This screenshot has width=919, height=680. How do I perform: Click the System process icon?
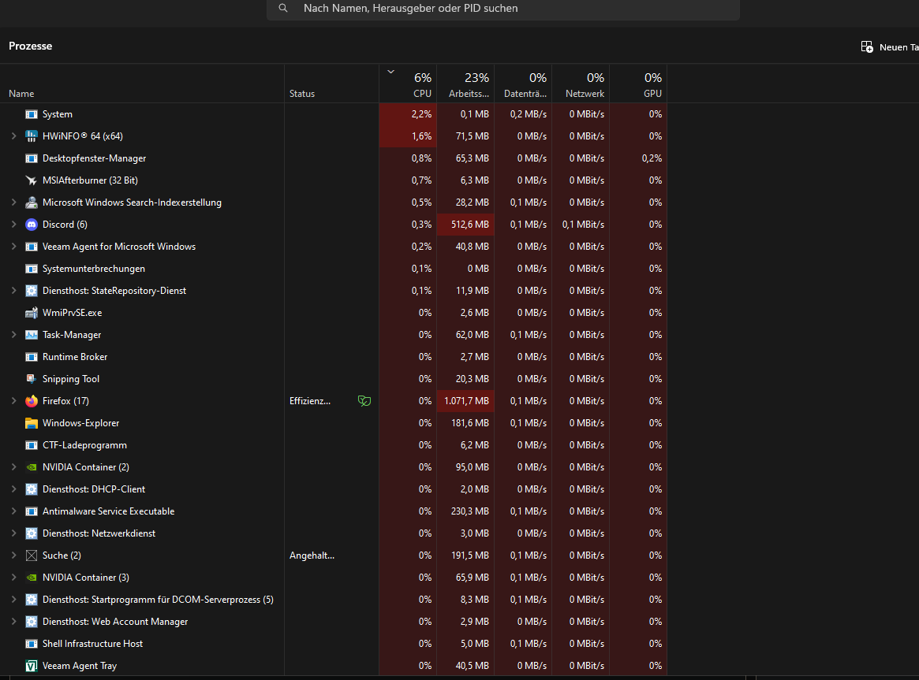pyautogui.click(x=32, y=114)
